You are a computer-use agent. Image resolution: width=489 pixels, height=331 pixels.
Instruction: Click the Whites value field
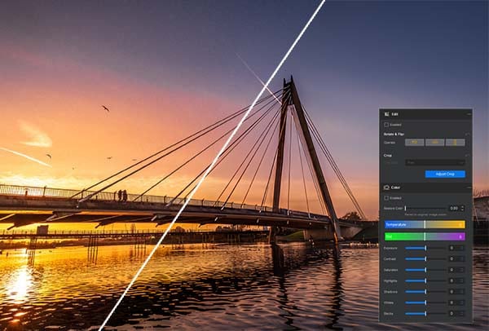tap(455, 302)
